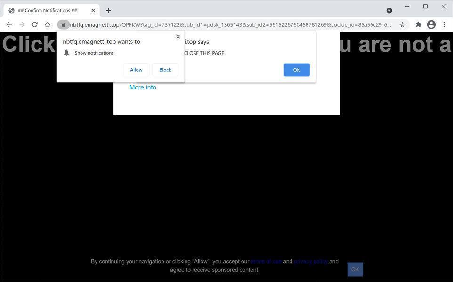
Task: Open Chrome's three-dot menu
Action: tap(444, 24)
